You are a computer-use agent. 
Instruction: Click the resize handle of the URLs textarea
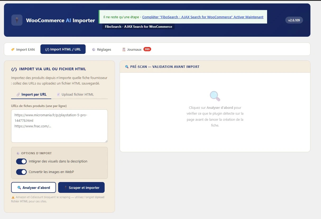106,141
